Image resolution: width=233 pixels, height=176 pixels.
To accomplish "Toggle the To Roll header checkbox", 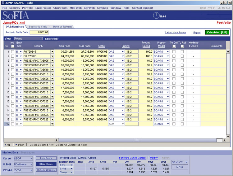I will [x=182, y=46].
